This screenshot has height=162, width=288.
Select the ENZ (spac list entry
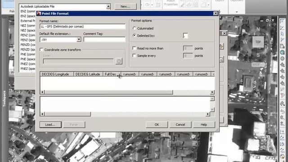28,16
